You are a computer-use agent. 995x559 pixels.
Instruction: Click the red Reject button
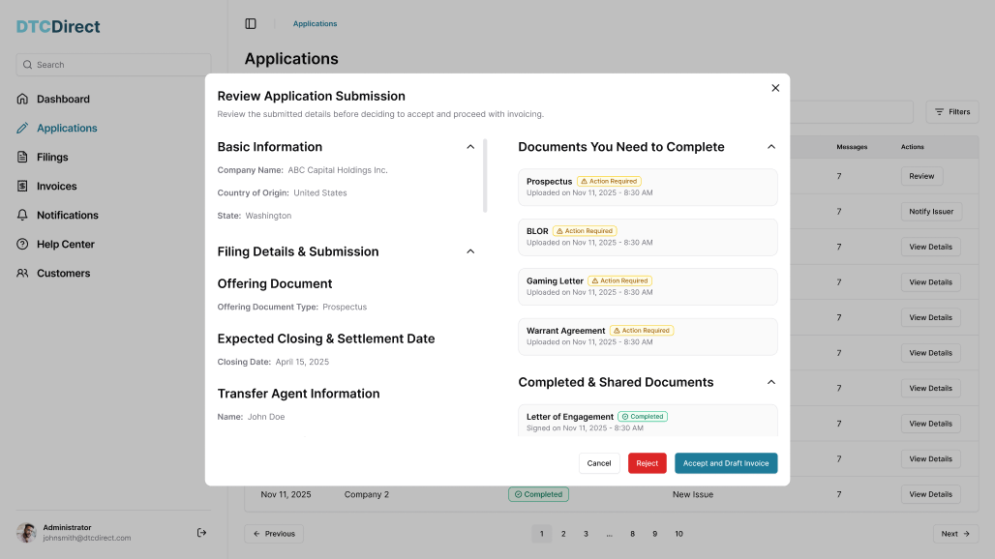point(648,463)
